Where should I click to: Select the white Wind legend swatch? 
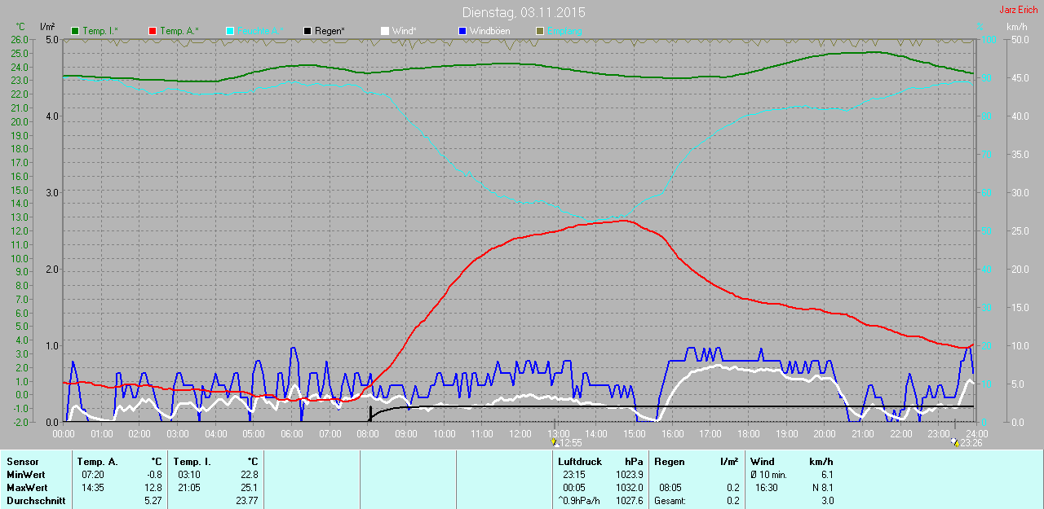(x=385, y=31)
